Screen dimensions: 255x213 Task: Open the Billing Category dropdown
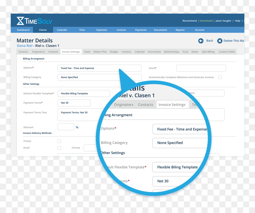(99, 77)
